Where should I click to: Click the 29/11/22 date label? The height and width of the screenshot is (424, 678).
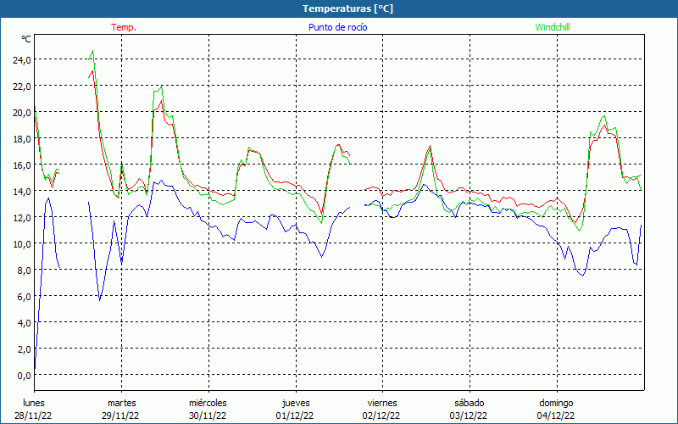[x=120, y=416]
